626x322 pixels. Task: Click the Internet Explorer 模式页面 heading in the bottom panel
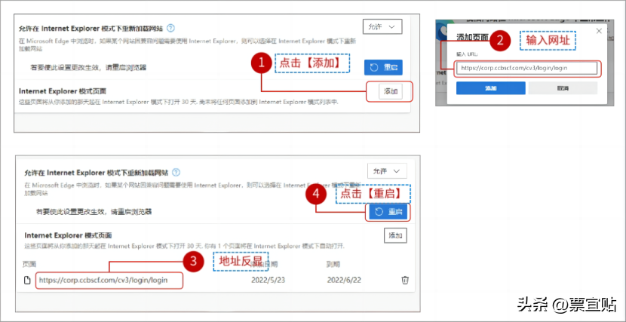(68, 235)
